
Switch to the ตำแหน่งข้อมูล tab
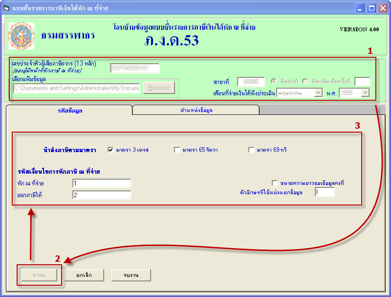195,111
